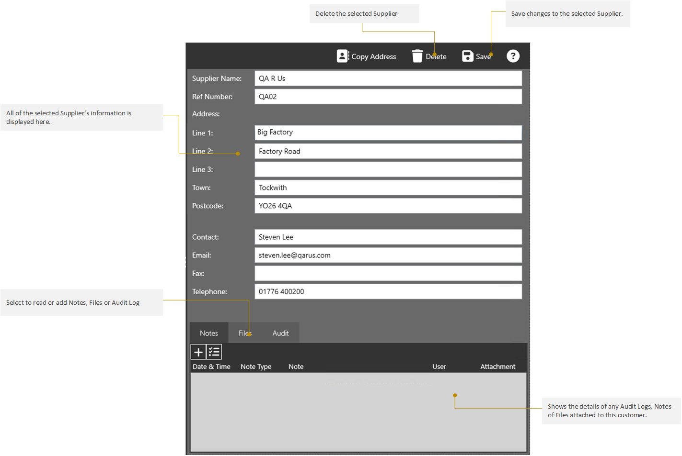Click the Copy Address button label

374,56
